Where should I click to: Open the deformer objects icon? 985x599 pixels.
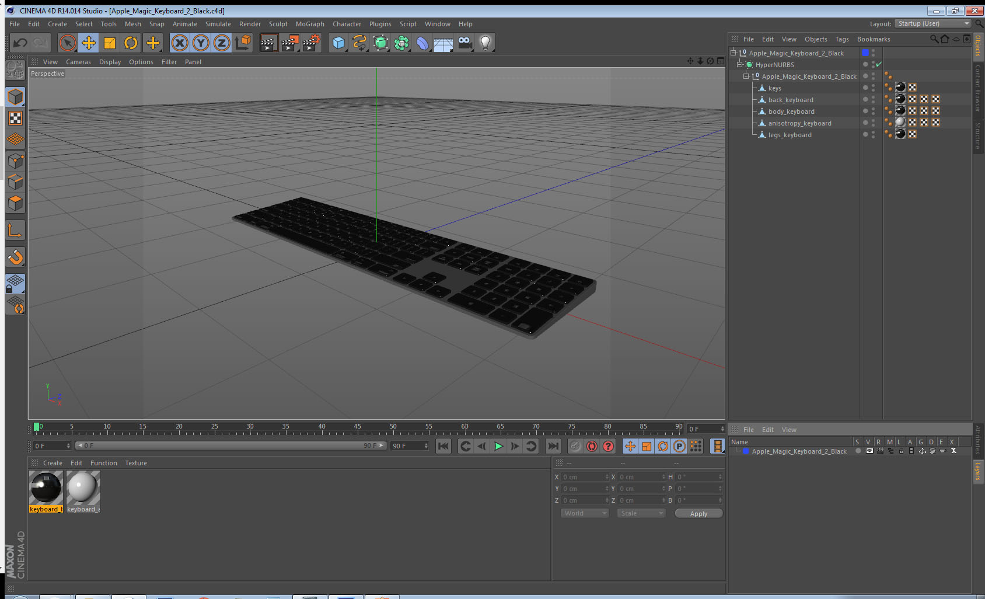[x=422, y=43]
